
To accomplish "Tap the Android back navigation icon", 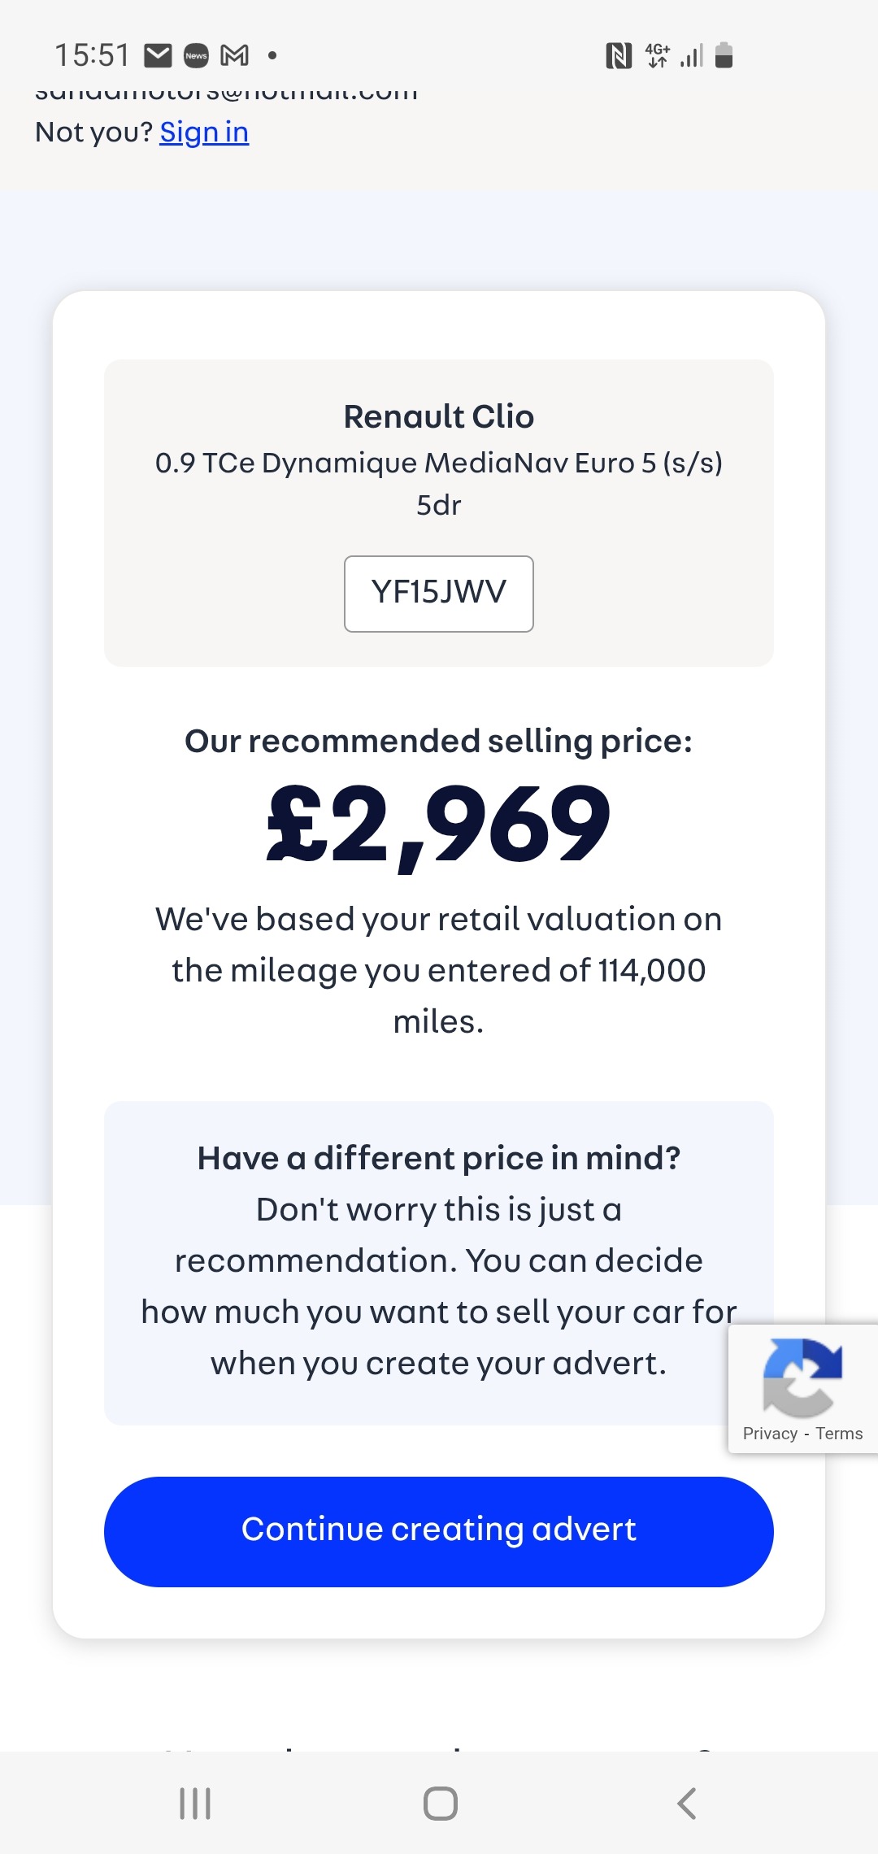I will pyautogui.click(x=687, y=1803).
